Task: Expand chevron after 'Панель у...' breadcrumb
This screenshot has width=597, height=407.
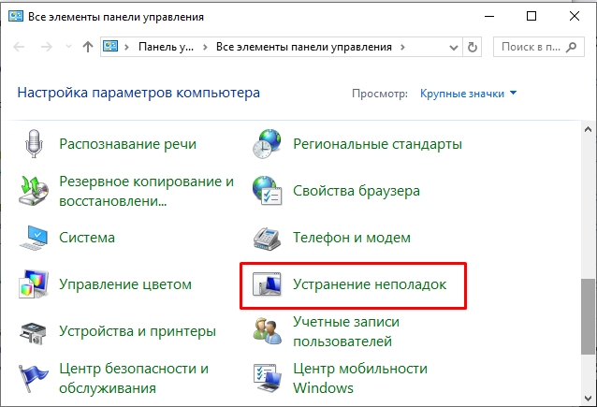Action: (208, 46)
